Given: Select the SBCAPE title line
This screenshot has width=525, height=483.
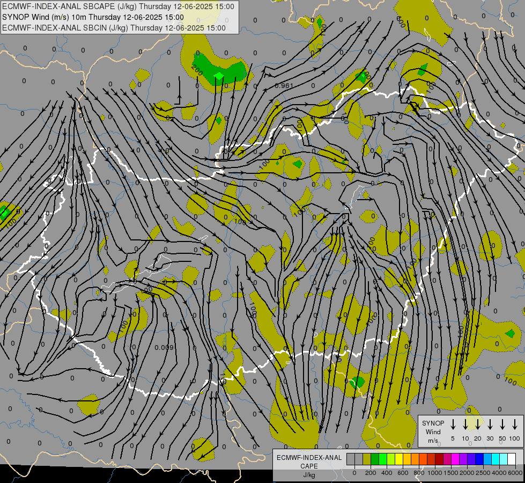Looking at the screenshot, I should click(118, 6).
